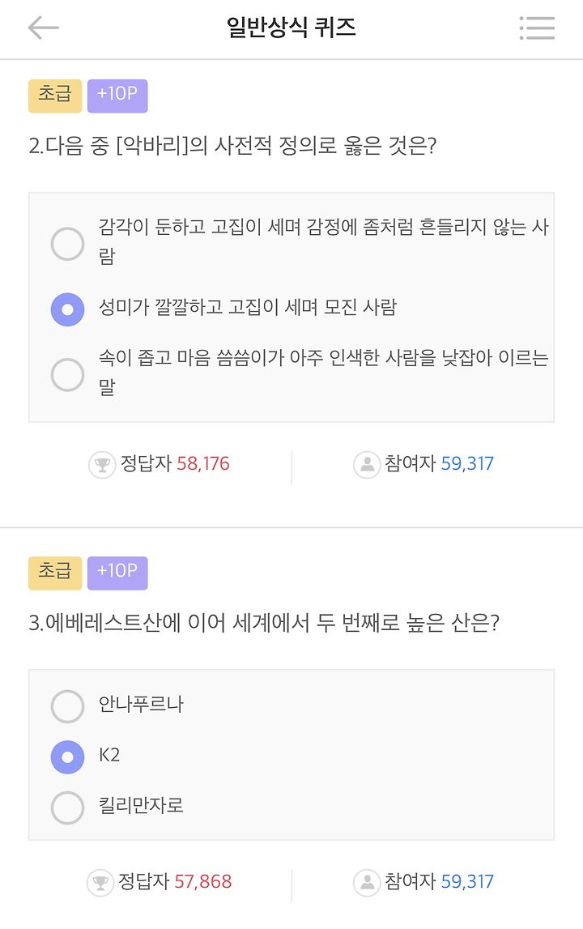Open the quiz list menu icon
This screenshot has width=583, height=929.
[537, 28]
